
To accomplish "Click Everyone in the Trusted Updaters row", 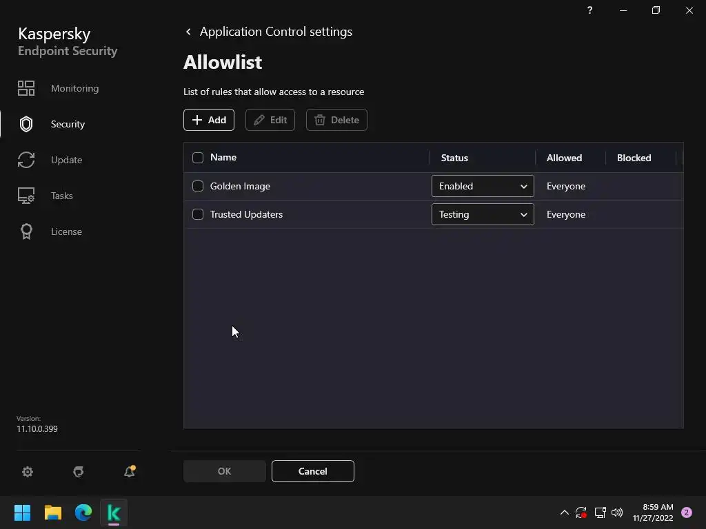I will tap(566, 215).
